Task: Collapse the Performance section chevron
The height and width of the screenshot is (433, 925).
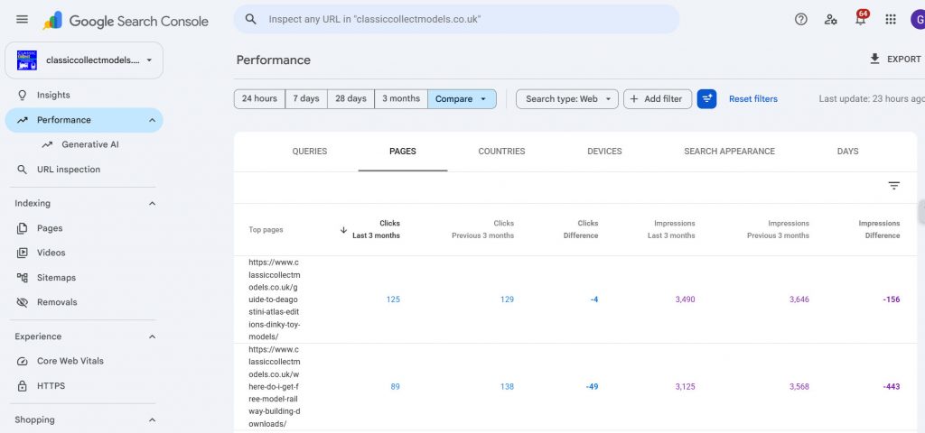Action: [x=152, y=120]
